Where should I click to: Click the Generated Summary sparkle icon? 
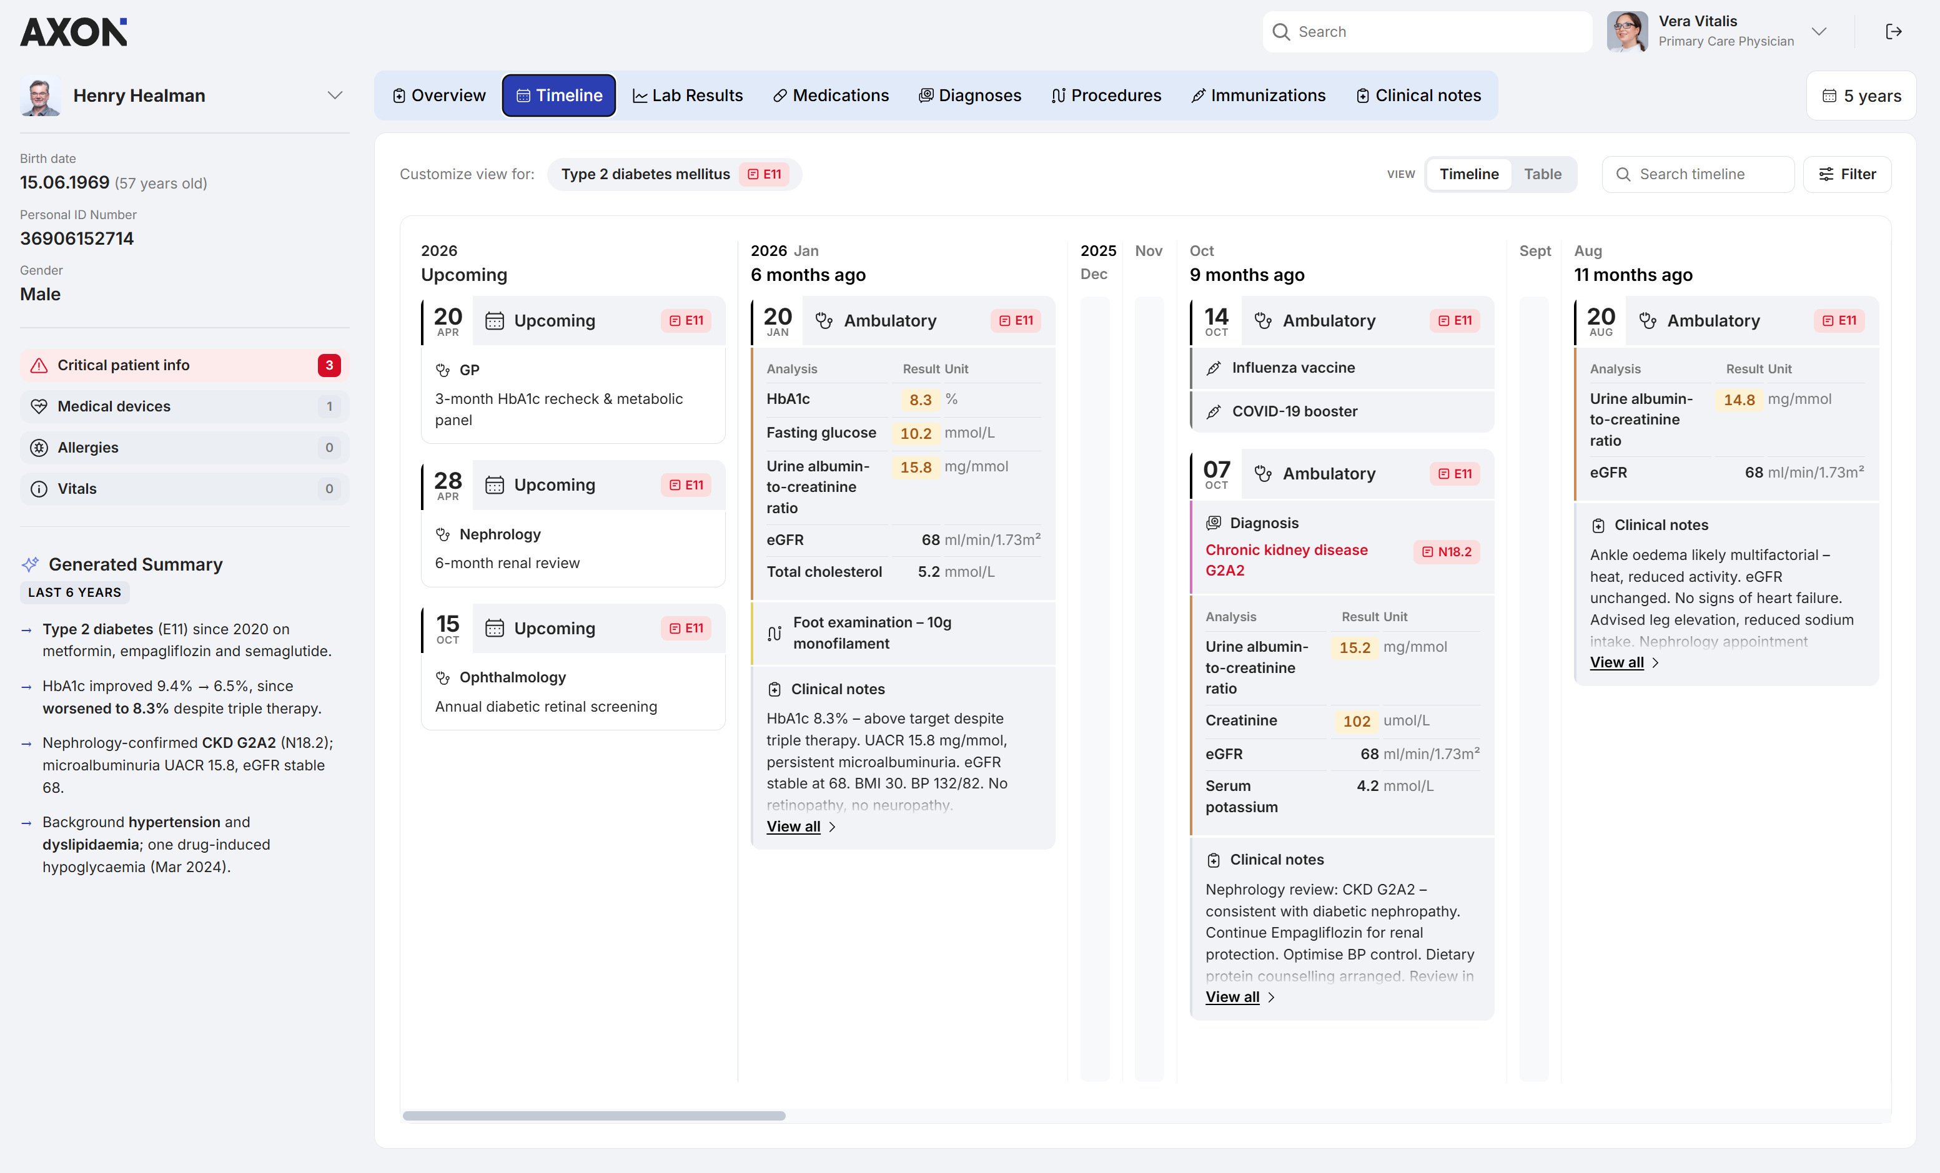point(30,564)
